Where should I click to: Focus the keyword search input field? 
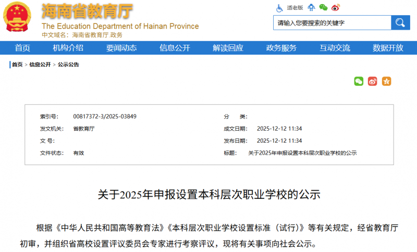pyautogui.click(x=332, y=23)
